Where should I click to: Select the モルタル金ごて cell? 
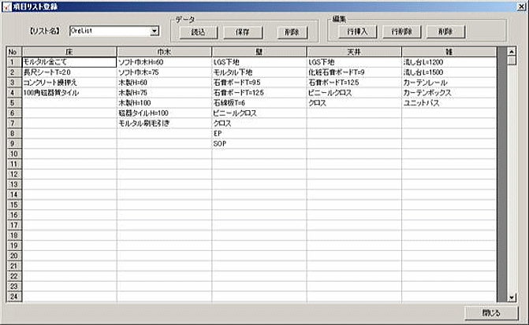click(x=69, y=61)
